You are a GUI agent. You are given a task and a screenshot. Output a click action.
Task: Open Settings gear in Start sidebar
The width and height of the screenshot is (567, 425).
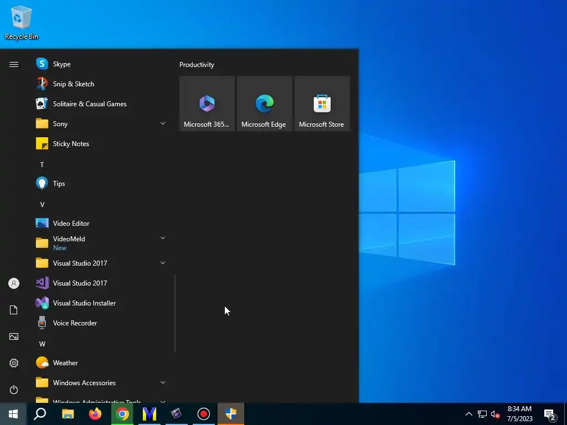tap(14, 363)
